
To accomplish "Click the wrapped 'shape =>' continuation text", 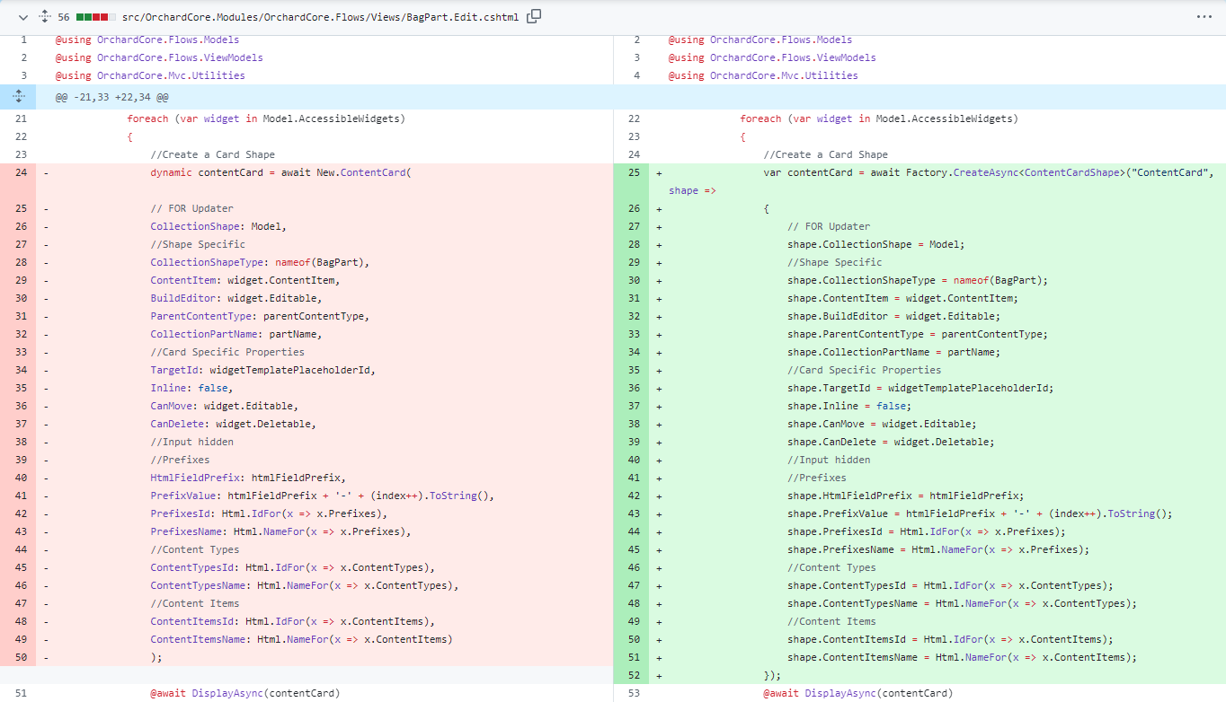I will (692, 190).
